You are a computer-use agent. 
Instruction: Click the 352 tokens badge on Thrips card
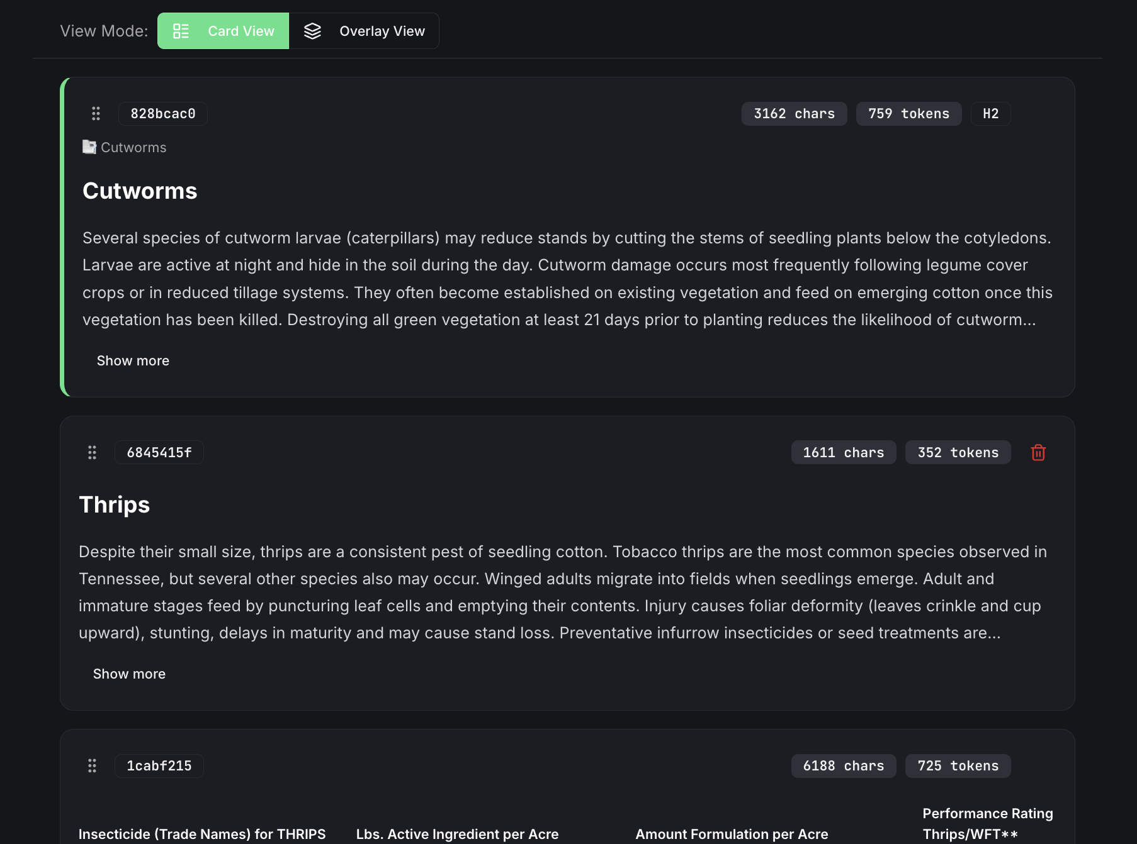(958, 452)
